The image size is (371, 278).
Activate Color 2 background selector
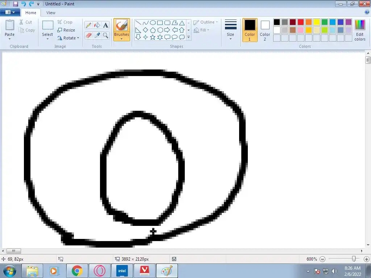[265, 30]
